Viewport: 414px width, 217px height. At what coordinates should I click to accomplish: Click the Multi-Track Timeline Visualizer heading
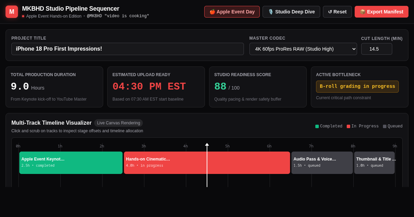tap(51, 123)
